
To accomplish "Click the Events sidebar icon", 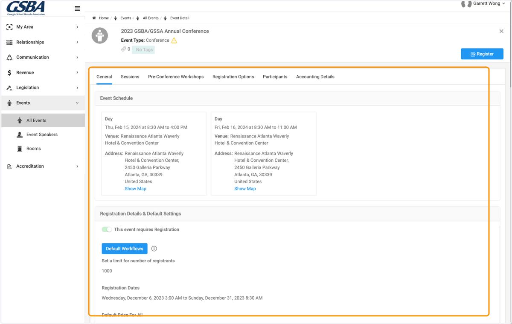I will click(9, 103).
